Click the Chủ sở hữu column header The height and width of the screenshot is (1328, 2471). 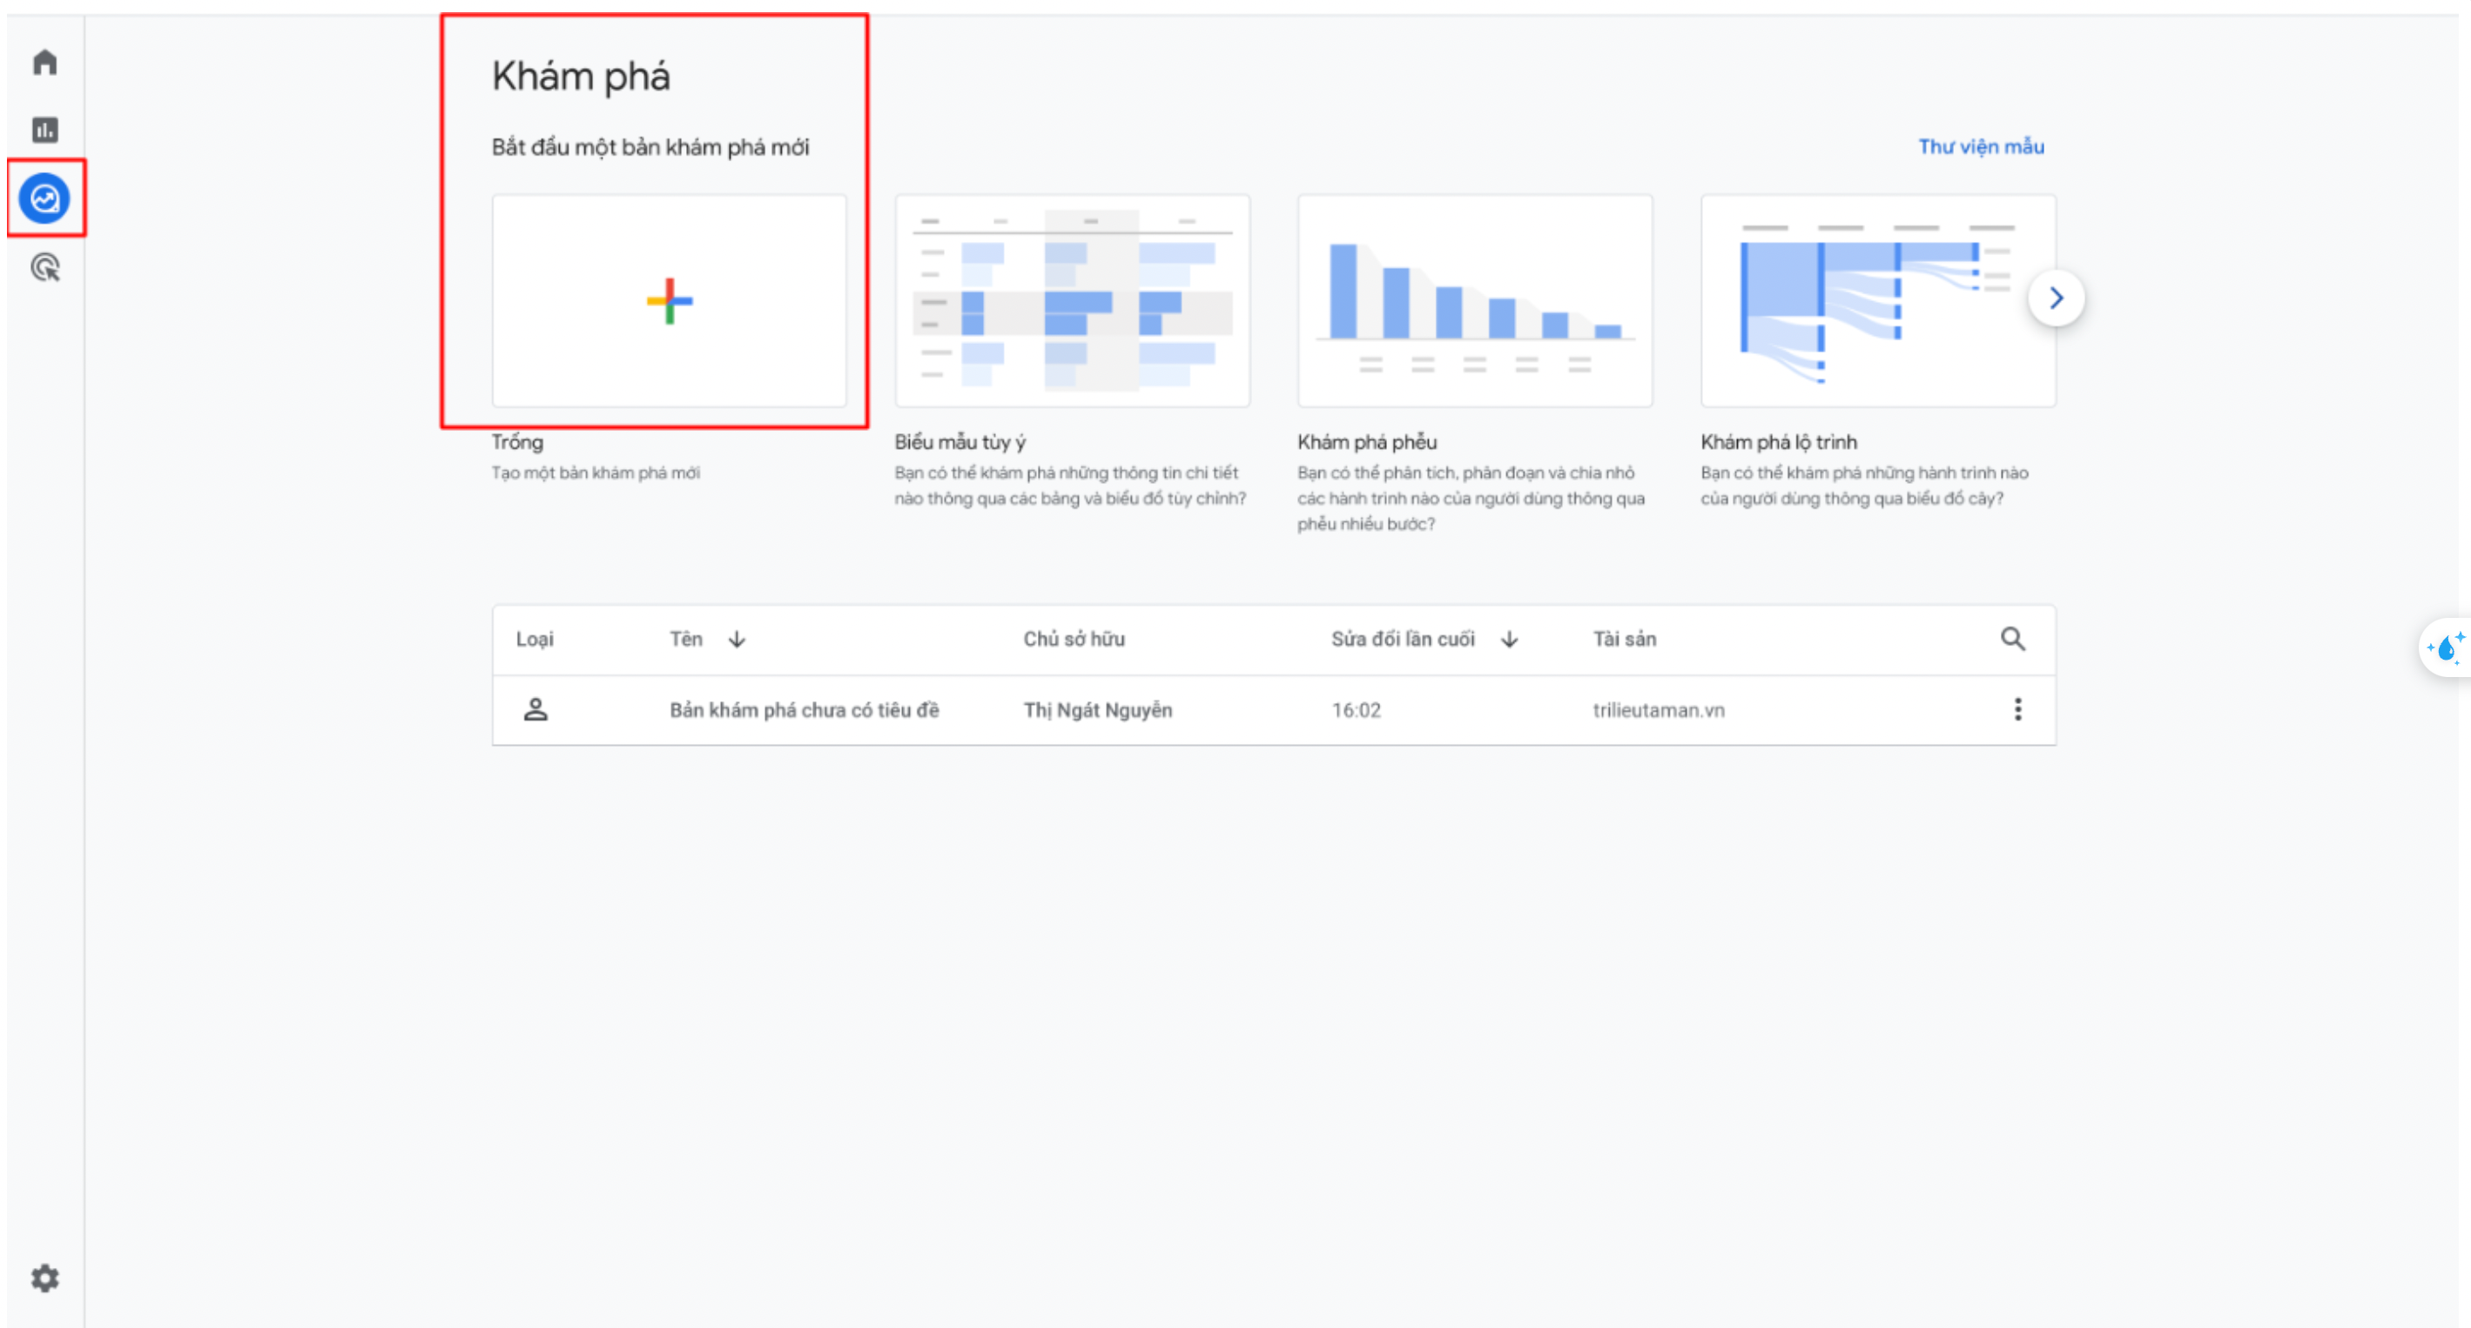[1074, 639]
